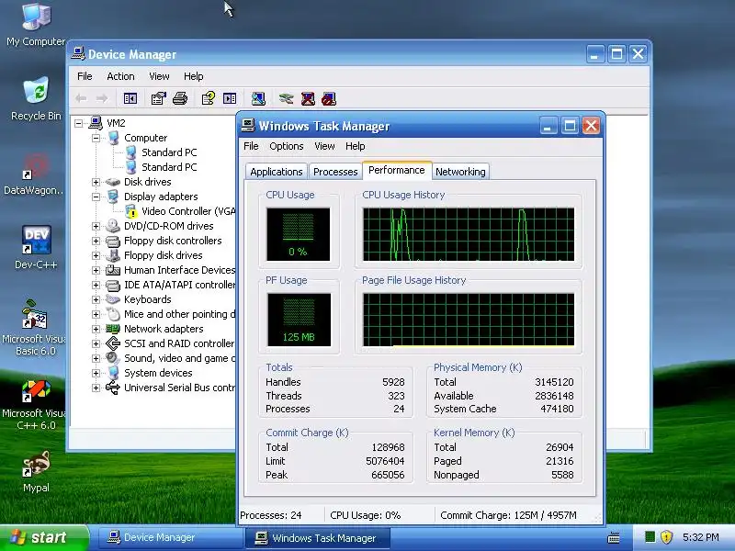Click the Disable device toolbar icon
735x551 pixels.
click(x=329, y=98)
